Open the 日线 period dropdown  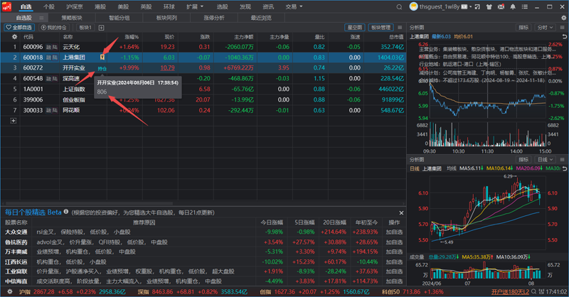click(545, 160)
